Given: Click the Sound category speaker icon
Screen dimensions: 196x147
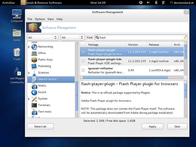Looking at the screenshot, I should [x=34, y=92].
